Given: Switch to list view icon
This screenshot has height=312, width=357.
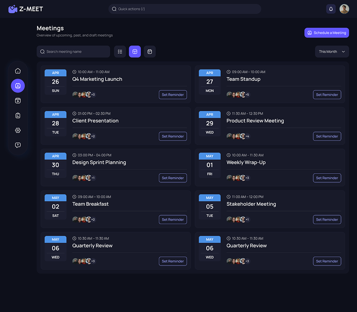Looking at the screenshot, I should (x=120, y=52).
